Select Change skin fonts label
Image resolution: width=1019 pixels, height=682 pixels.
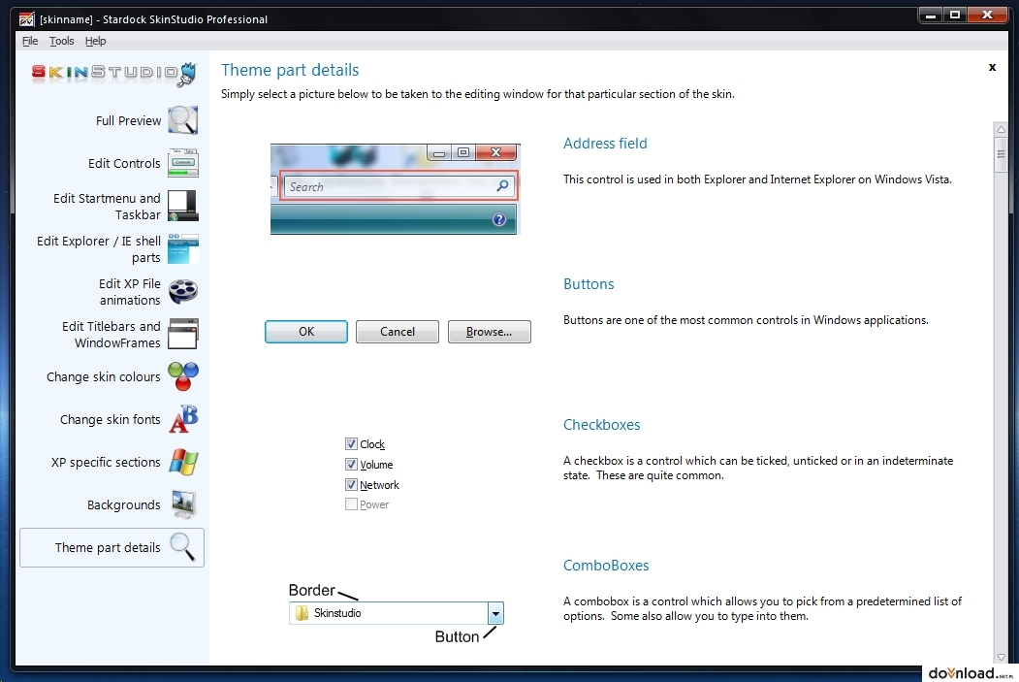(x=110, y=419)
